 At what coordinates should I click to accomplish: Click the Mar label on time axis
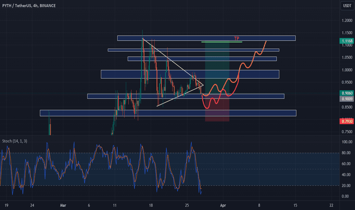[x=63, y=205]
